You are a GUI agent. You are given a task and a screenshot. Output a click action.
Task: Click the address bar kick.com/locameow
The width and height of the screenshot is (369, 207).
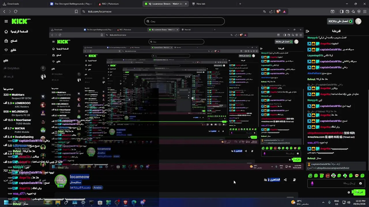coord(100,11)
